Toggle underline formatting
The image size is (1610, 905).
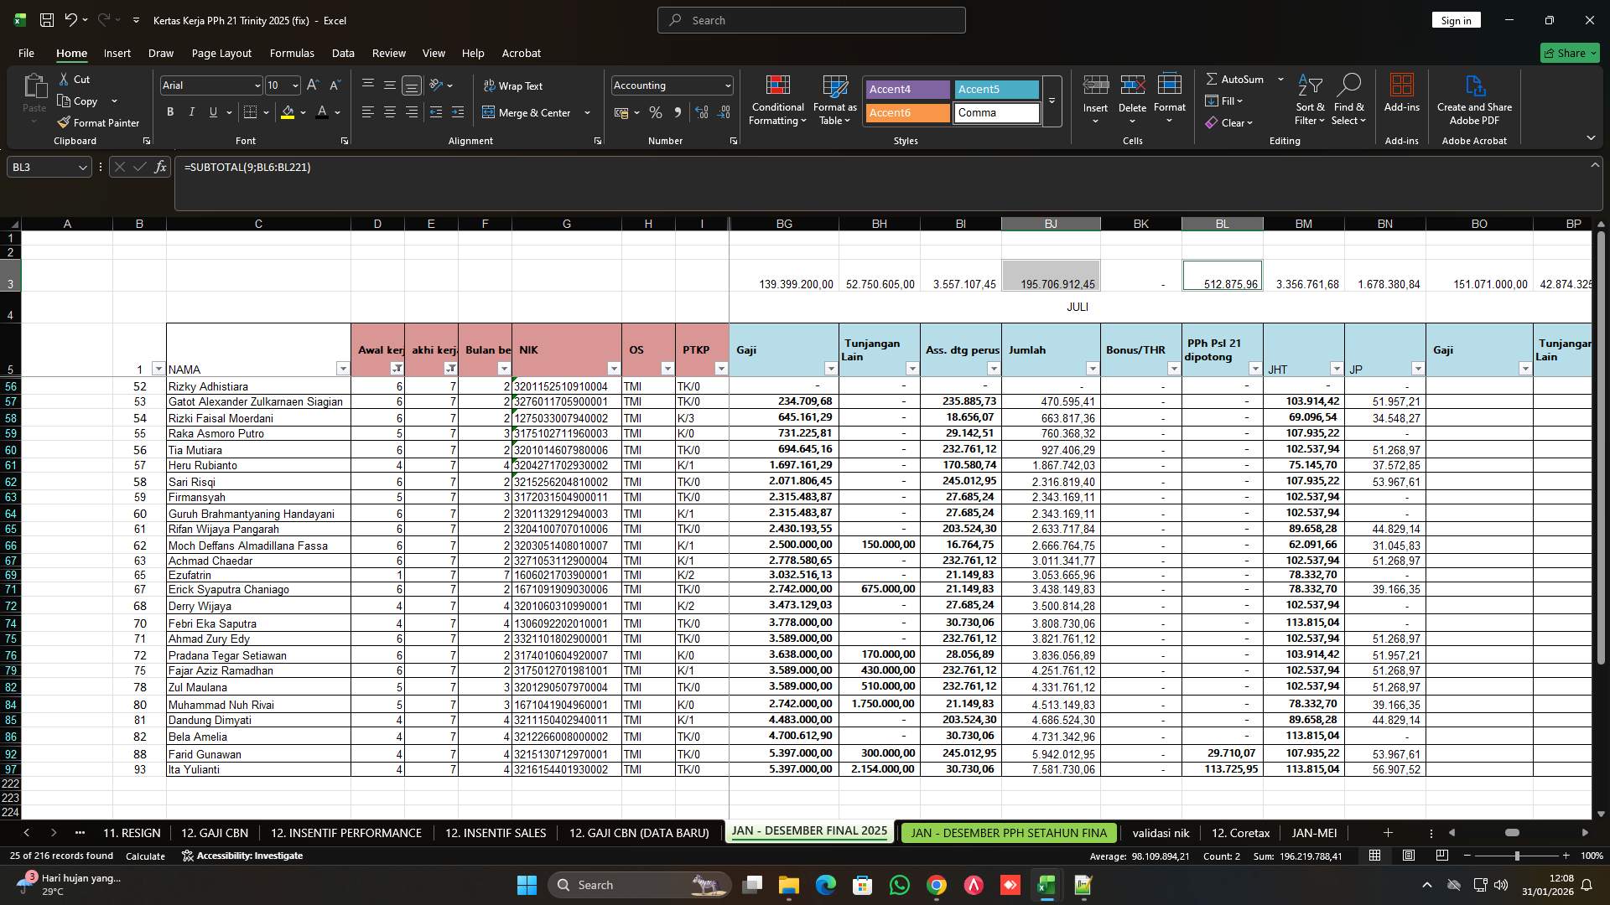(212, 111)
